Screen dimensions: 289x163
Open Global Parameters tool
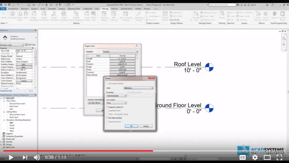point(64,15)
